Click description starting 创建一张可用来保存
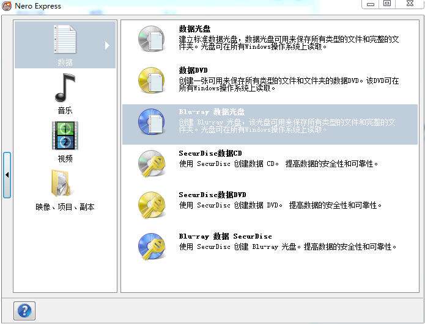 [x=289, y=84]
